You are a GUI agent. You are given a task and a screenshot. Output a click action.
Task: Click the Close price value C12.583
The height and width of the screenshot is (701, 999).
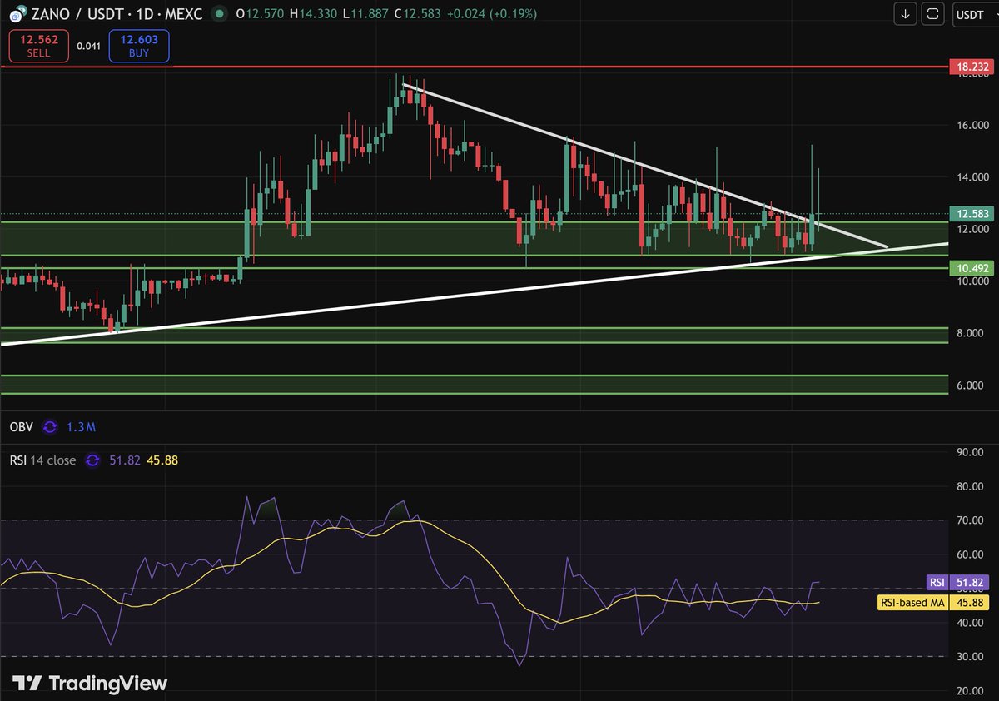pos(418,14)
